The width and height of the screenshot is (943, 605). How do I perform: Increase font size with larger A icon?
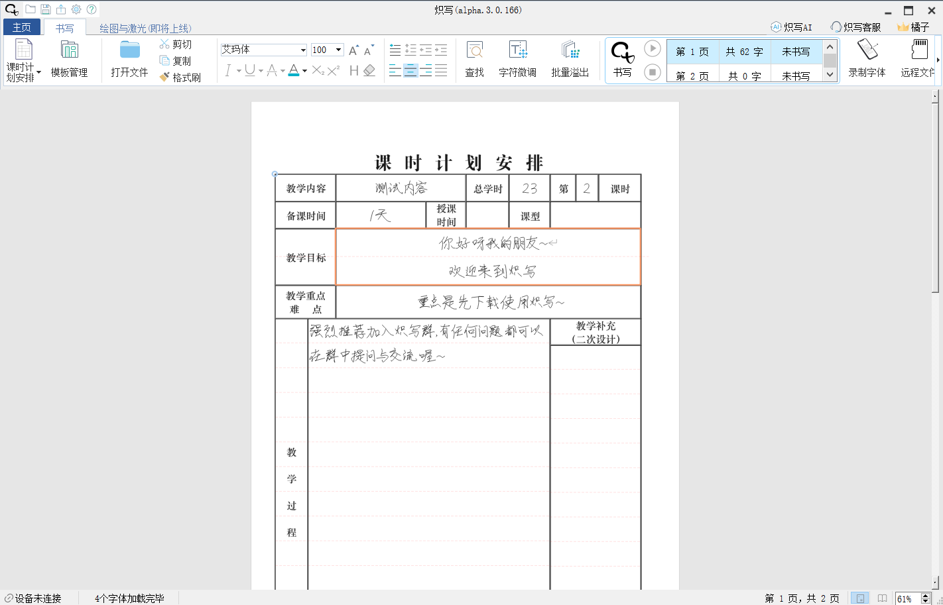353,50
